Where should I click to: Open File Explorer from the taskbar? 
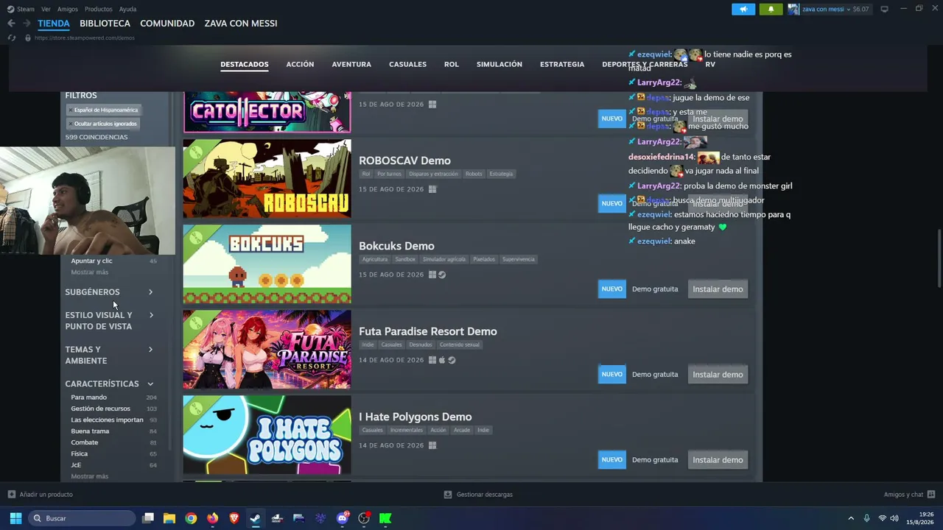pyautogui.click(x=169, y=518)
